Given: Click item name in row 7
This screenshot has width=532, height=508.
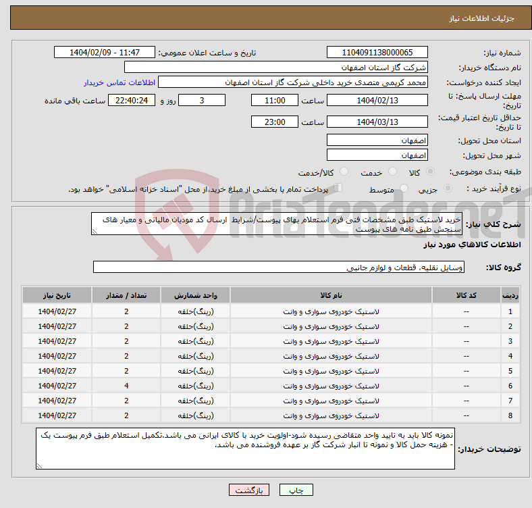Looking at the screenshot, I should (x=331, y=401).
